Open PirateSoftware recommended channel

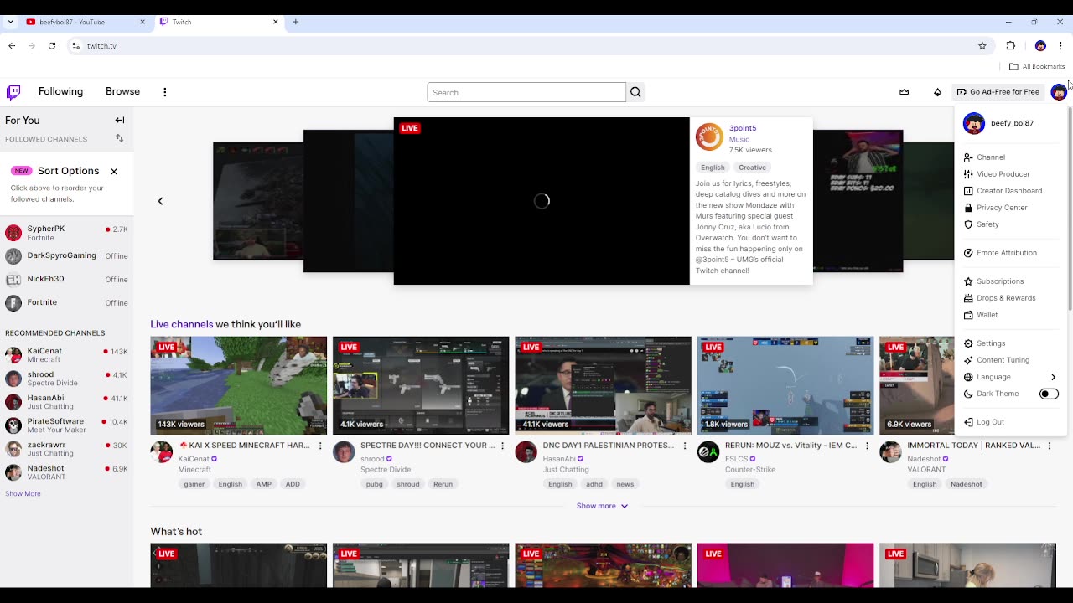(66, 425)
